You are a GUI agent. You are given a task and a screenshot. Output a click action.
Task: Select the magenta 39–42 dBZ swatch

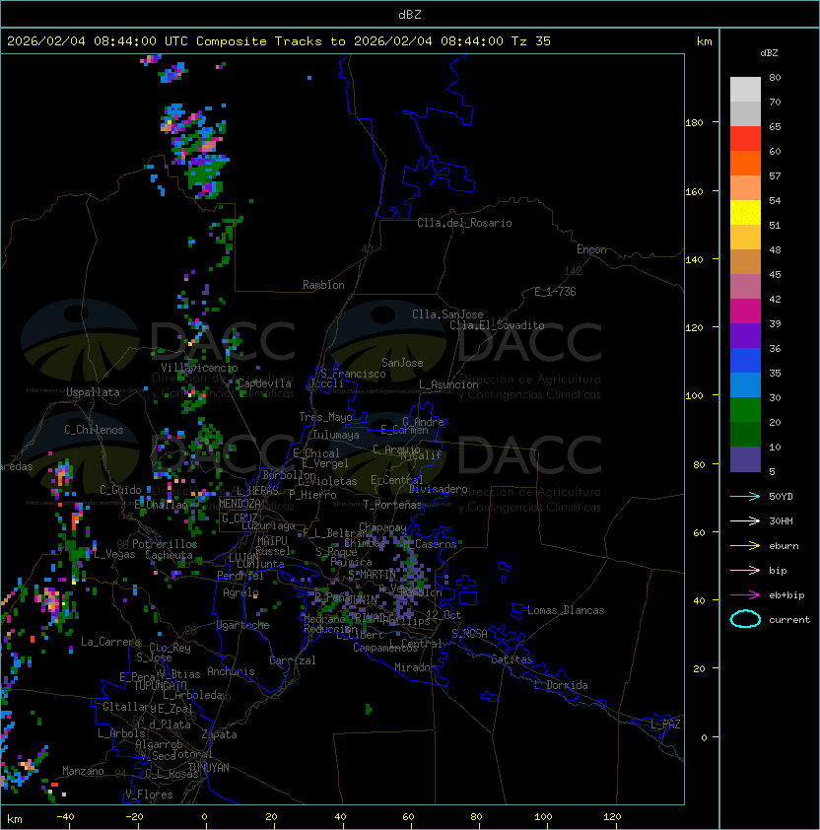click(745, 311)
